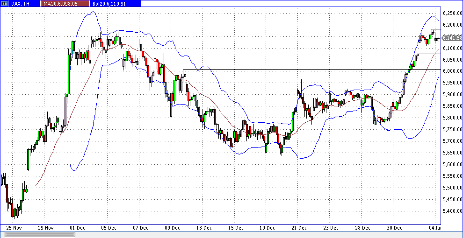Click the 09 Dec date axis label
Viewport: 463px width, 238px height.
click(172, 228)
